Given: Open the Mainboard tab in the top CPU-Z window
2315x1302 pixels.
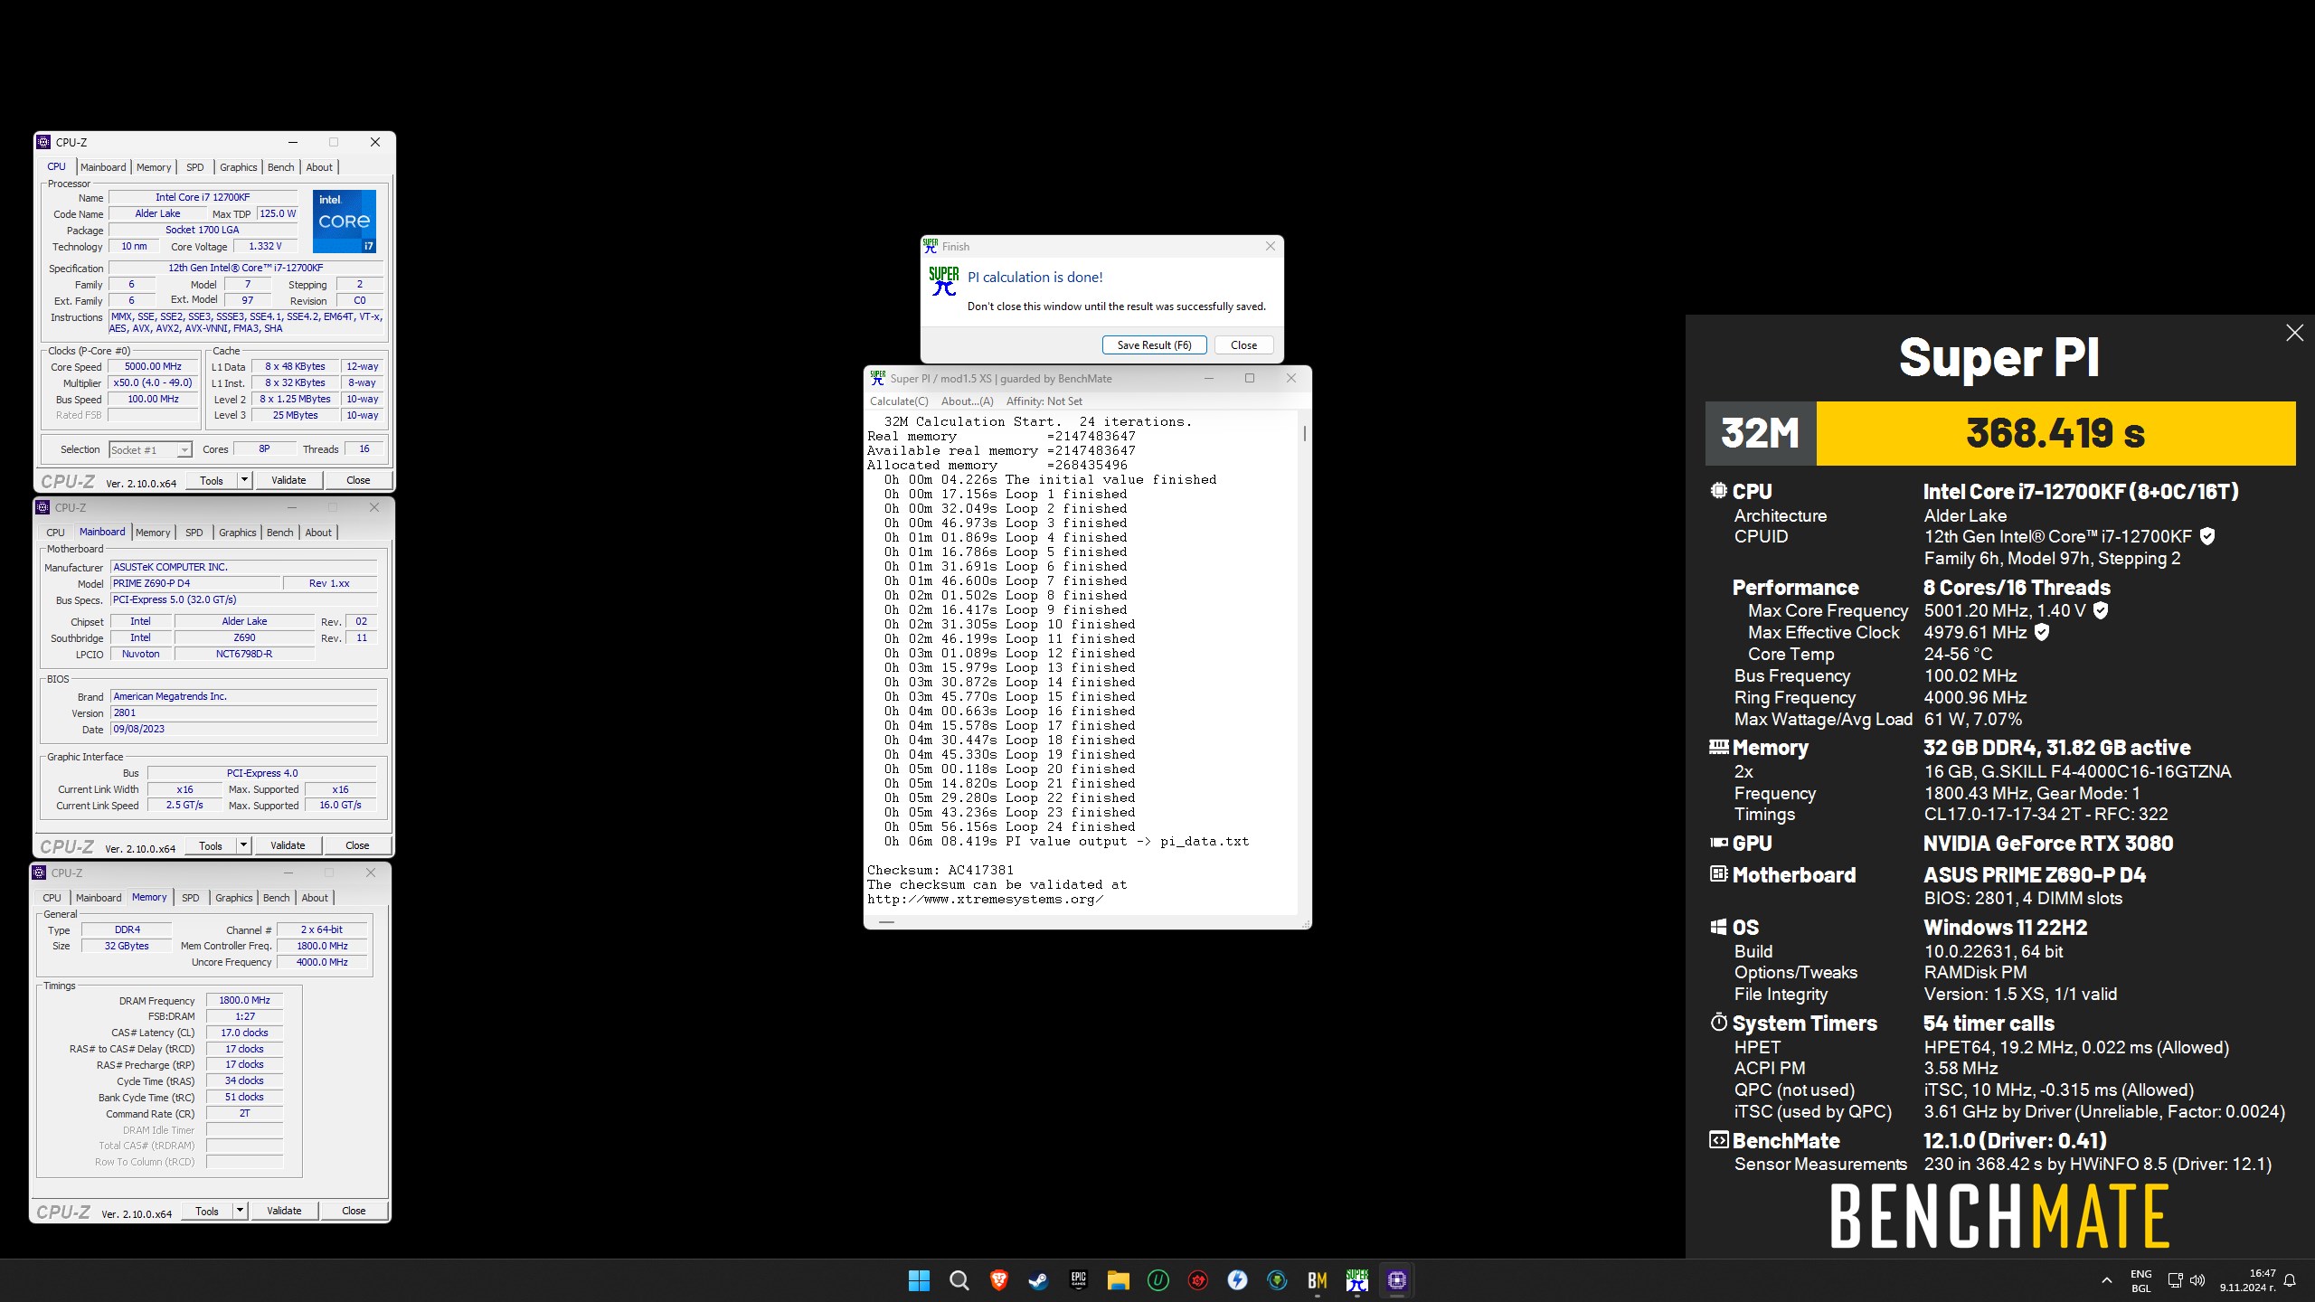Looking at the screenshot, I should coord(103,167).
